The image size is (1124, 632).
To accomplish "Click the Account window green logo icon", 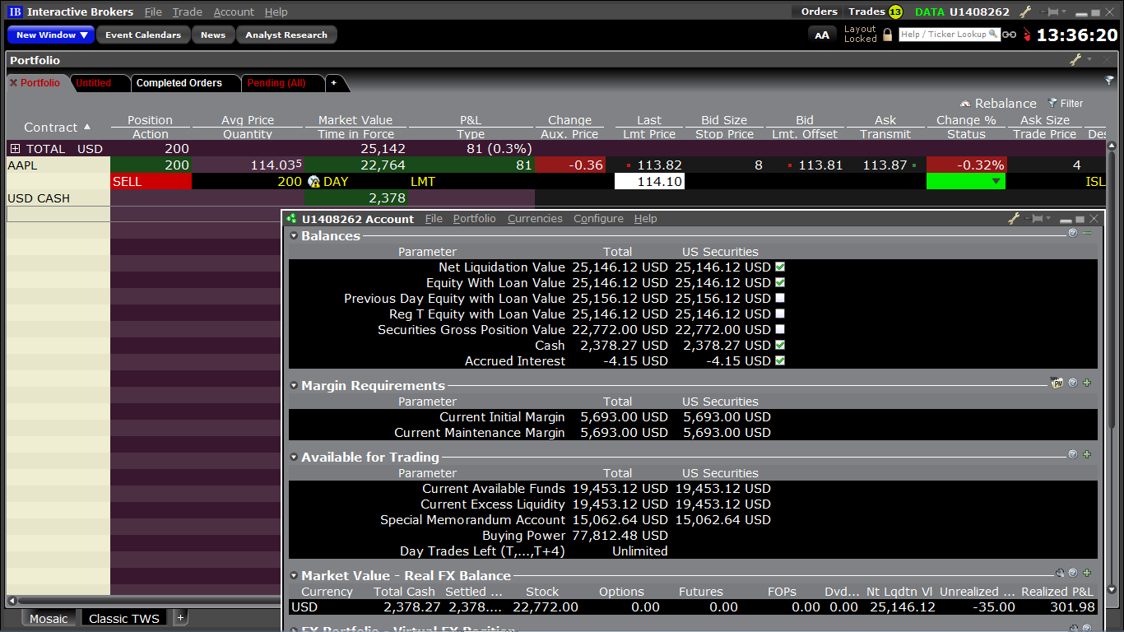I will tap(291, 219).
